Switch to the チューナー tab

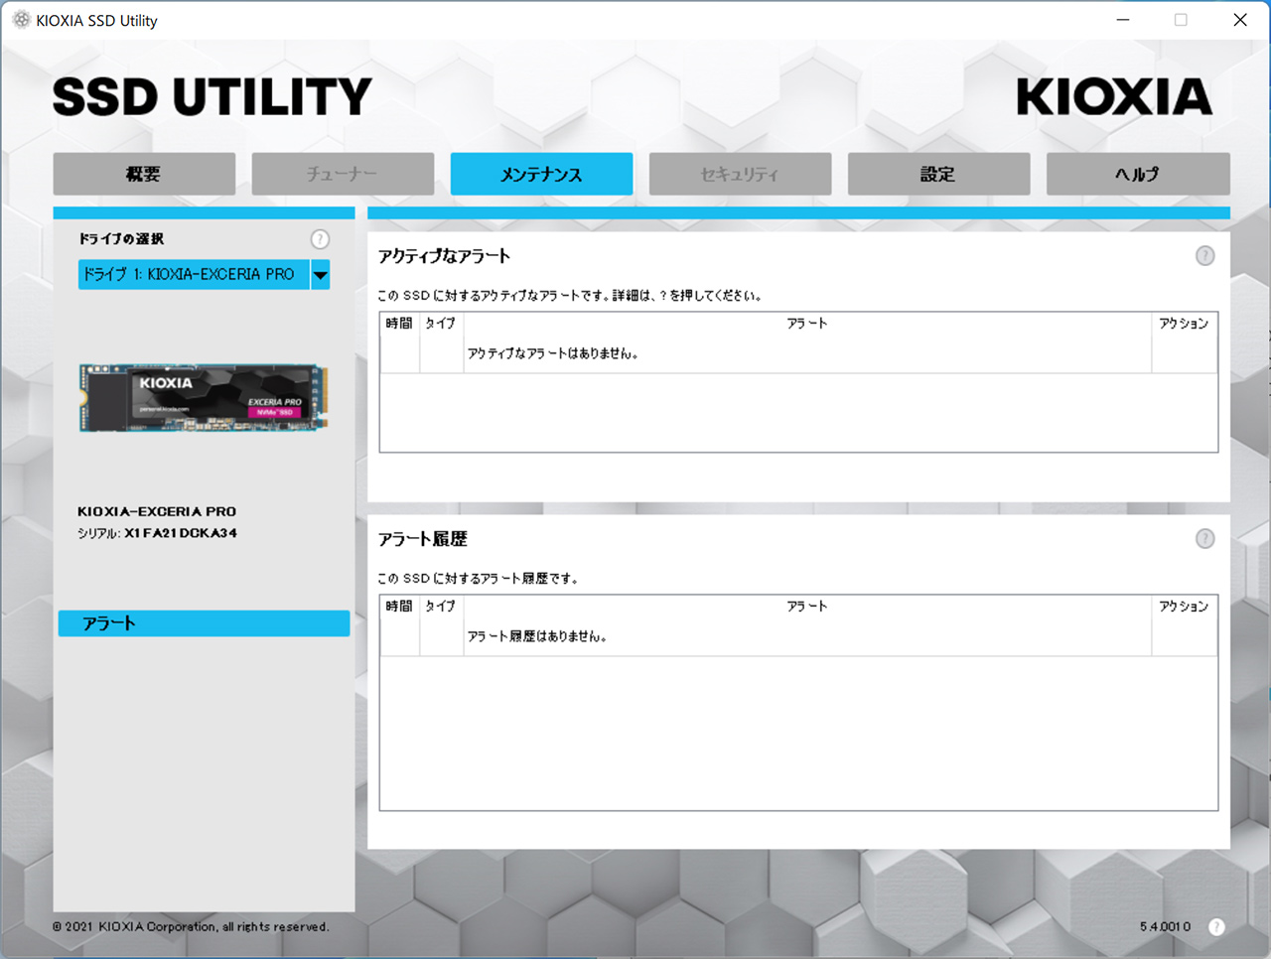pyautogui.click(x=343, y=174)
